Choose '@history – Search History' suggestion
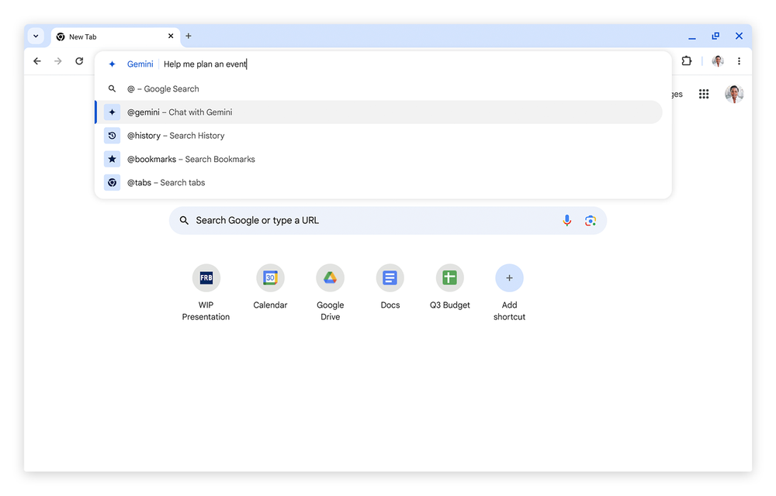776x496 pixels. 379,136
